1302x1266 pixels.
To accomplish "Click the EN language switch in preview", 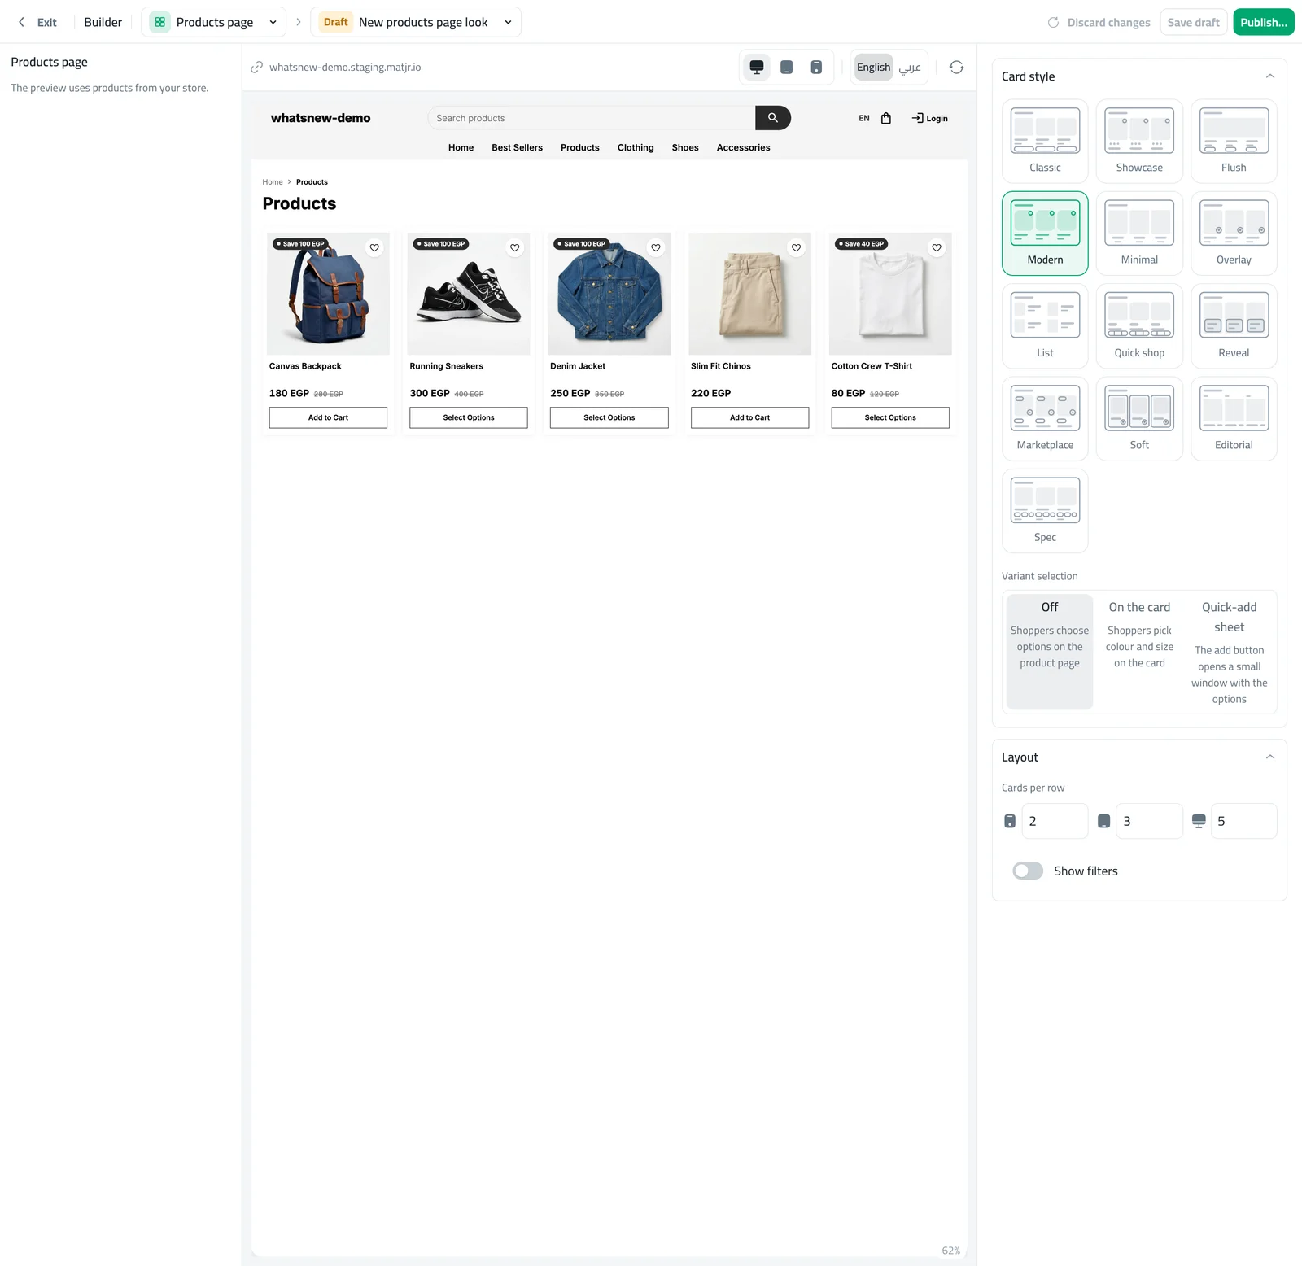I will (x=864, y=118).
